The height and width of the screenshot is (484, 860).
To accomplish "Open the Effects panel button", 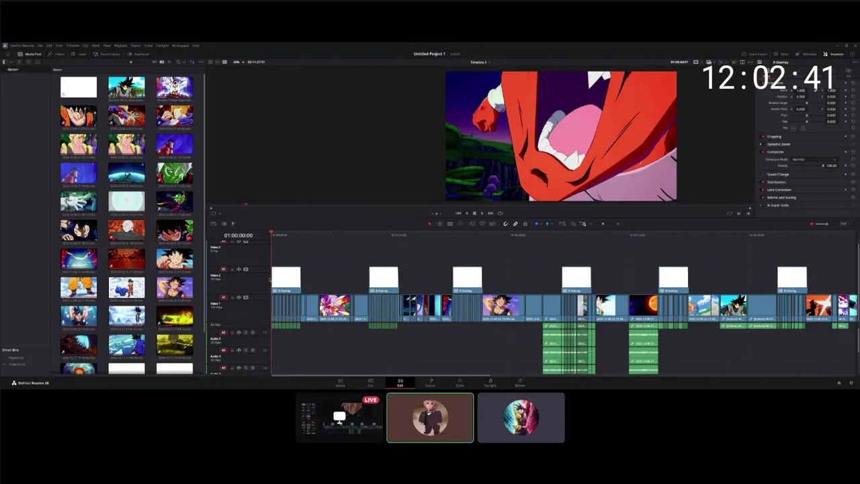I will pyautogui.click(x=56, y=54).
